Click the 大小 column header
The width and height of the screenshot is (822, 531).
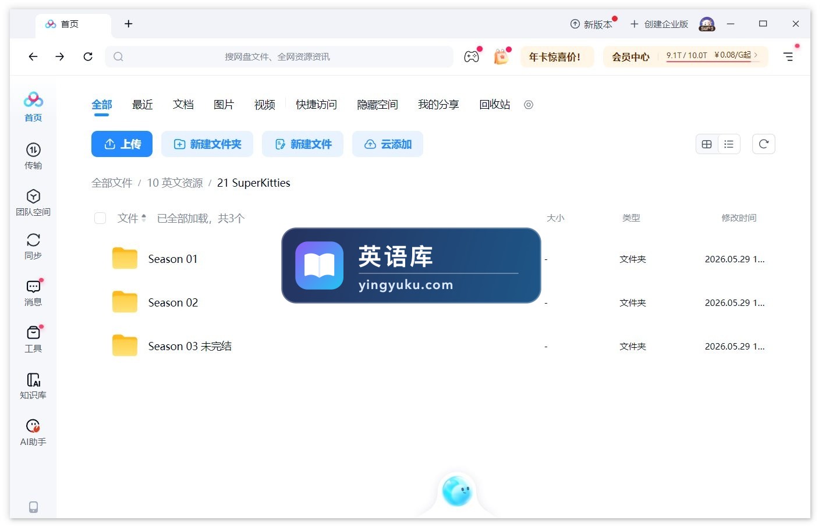coord(555,218)
